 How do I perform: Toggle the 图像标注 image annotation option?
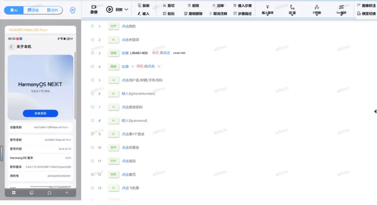[x=365, y=5]
